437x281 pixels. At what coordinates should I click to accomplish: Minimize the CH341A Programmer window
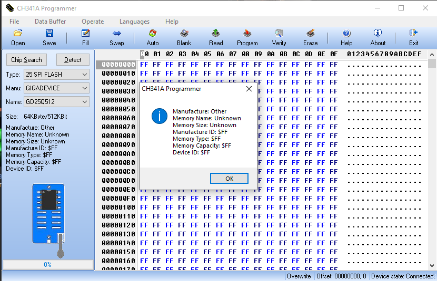click(378, 8)
